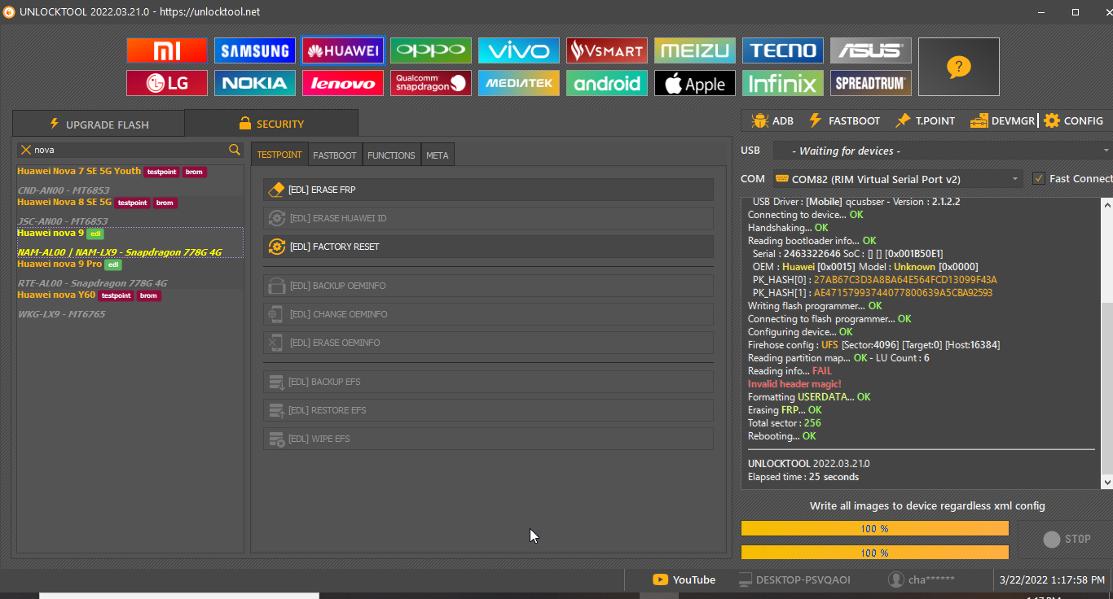
Task: Click 'Elapsed time : 25 seconds' text
Action: tap(803, 477)
